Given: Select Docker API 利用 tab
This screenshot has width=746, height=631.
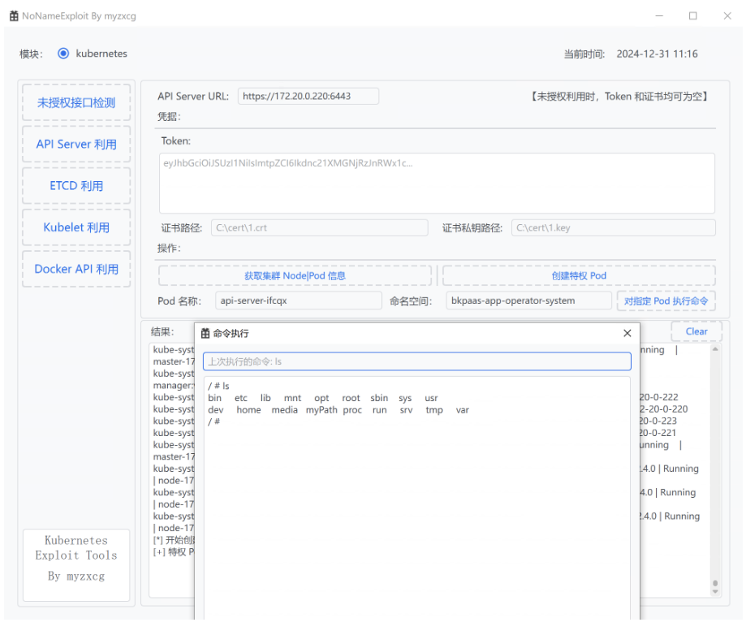Looking at the screenshot, I should click(76, 269).
